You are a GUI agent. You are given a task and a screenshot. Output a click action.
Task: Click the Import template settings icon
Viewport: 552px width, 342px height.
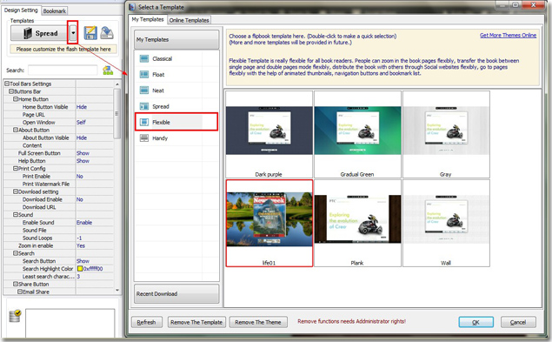tap(107, 33)
